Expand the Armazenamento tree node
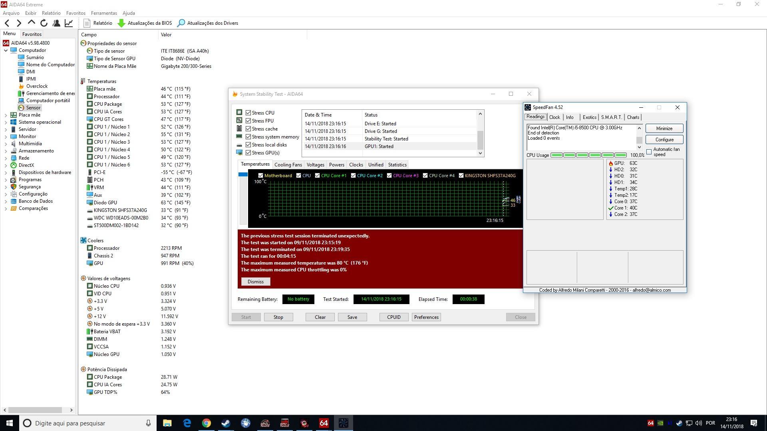The width and height of the screenshot is (767, 431). 6,151
